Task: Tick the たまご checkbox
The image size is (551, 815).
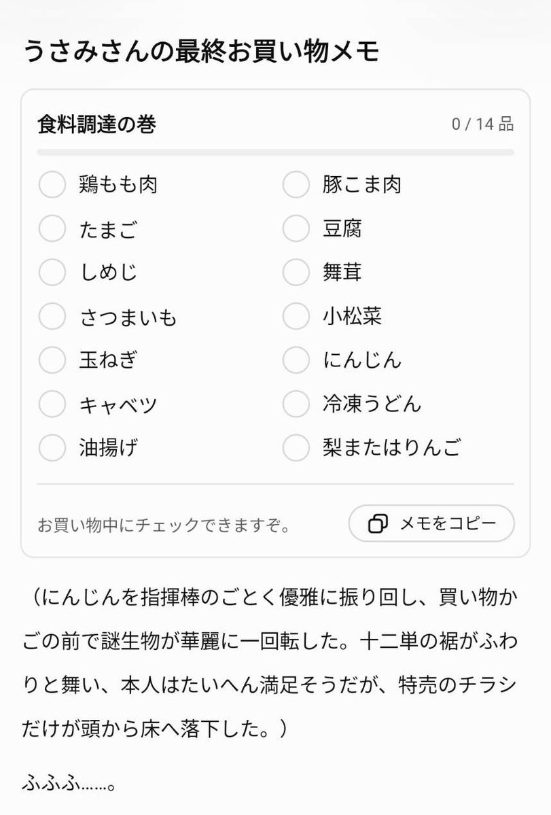Action: tap(52, 228)
